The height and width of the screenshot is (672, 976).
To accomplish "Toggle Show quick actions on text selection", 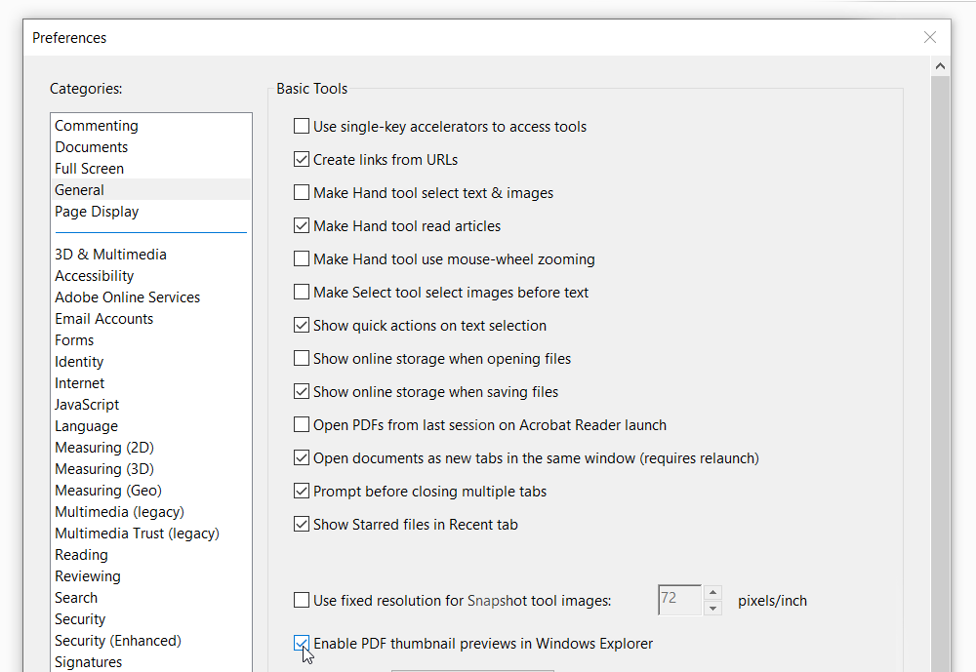I will tap(302, 326).
